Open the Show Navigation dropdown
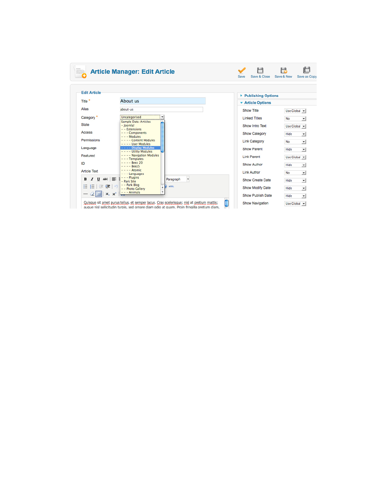 click(x=295, y=204)
